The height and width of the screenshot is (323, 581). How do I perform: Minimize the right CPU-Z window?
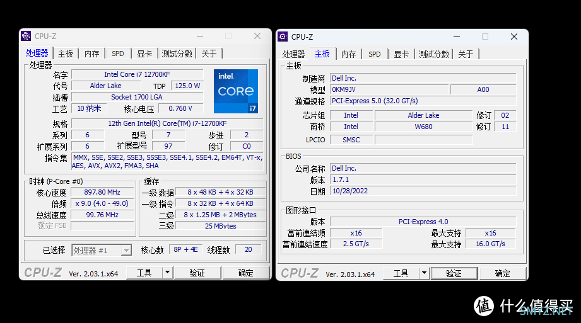[x=457, y=37]
